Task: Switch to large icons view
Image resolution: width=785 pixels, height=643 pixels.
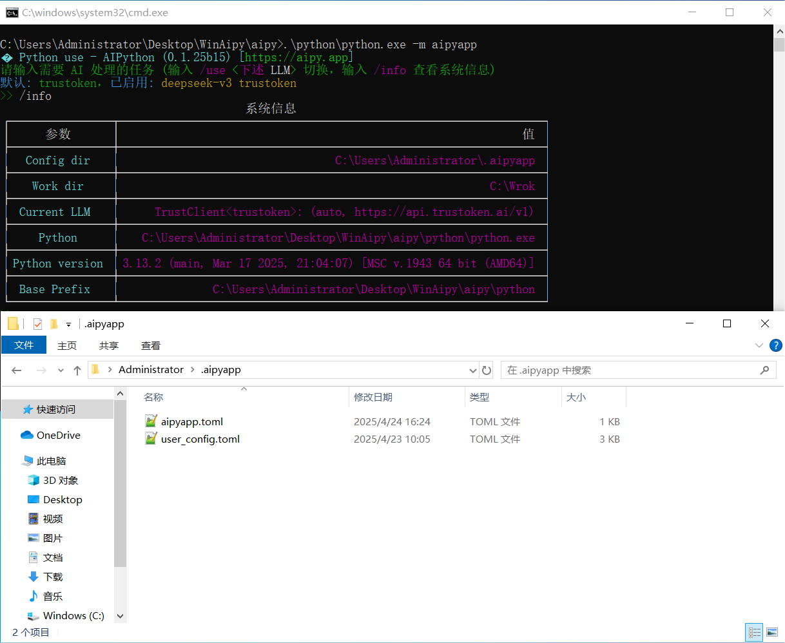Action: point(772,633)
